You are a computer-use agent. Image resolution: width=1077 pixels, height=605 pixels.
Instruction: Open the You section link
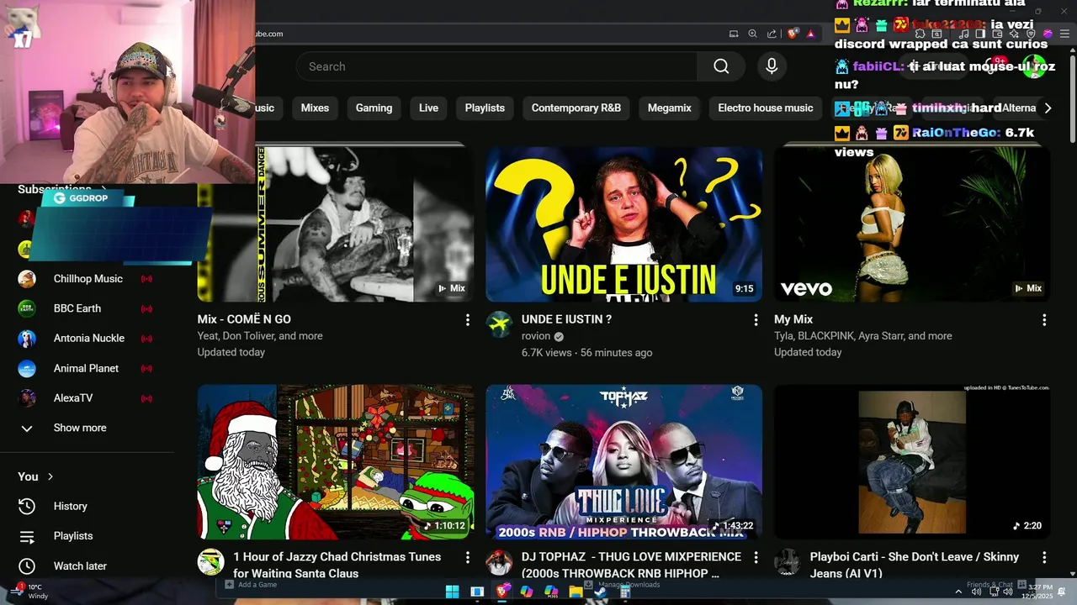pos(35,476)
